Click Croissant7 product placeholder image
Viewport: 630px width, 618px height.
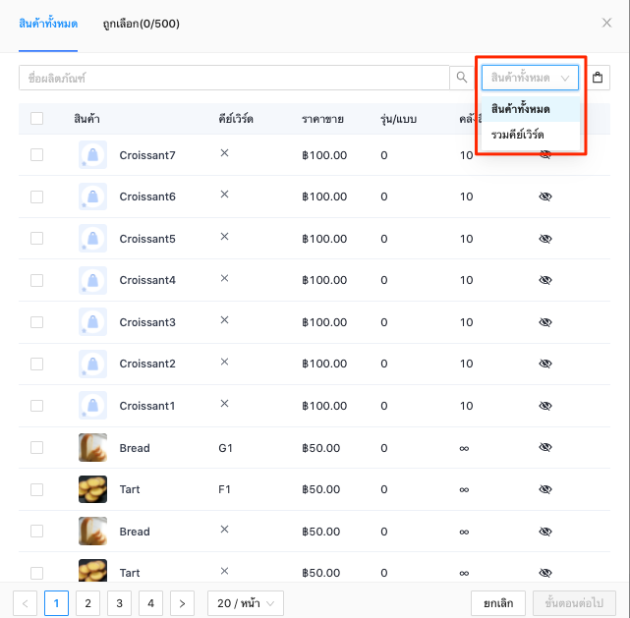[x=92, y=154]
